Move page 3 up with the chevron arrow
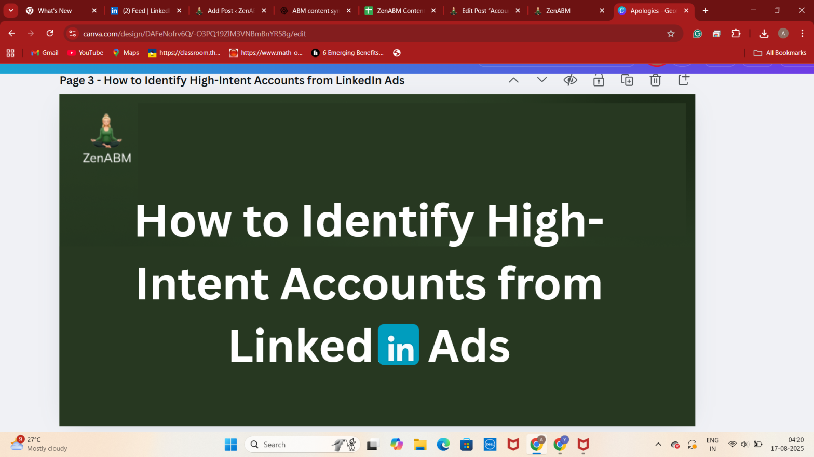 point(513,80)
